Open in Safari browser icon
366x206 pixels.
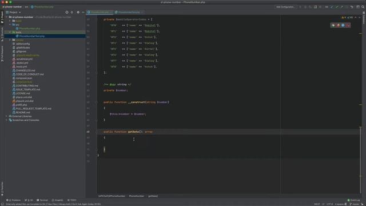coord(343,25)
